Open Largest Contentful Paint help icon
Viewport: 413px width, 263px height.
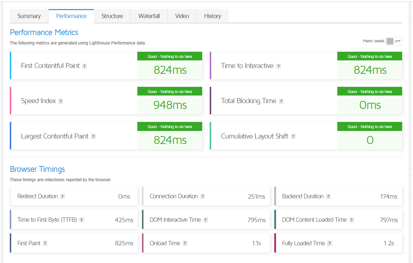coord(93,136)
